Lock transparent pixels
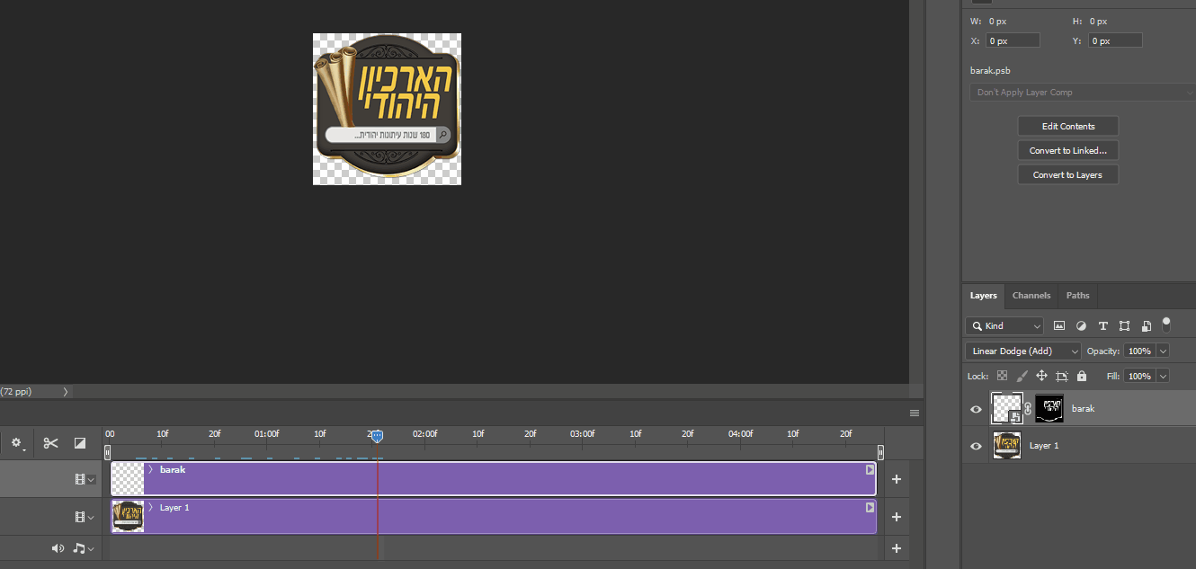The width and height of the screenshot is (1196, 569). [1002, 377]
